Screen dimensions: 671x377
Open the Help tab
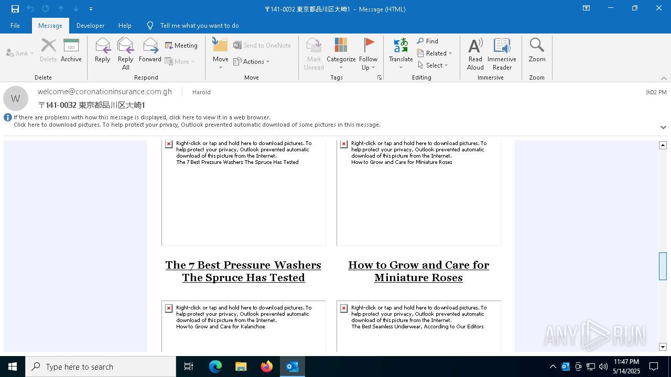[125, 25]
